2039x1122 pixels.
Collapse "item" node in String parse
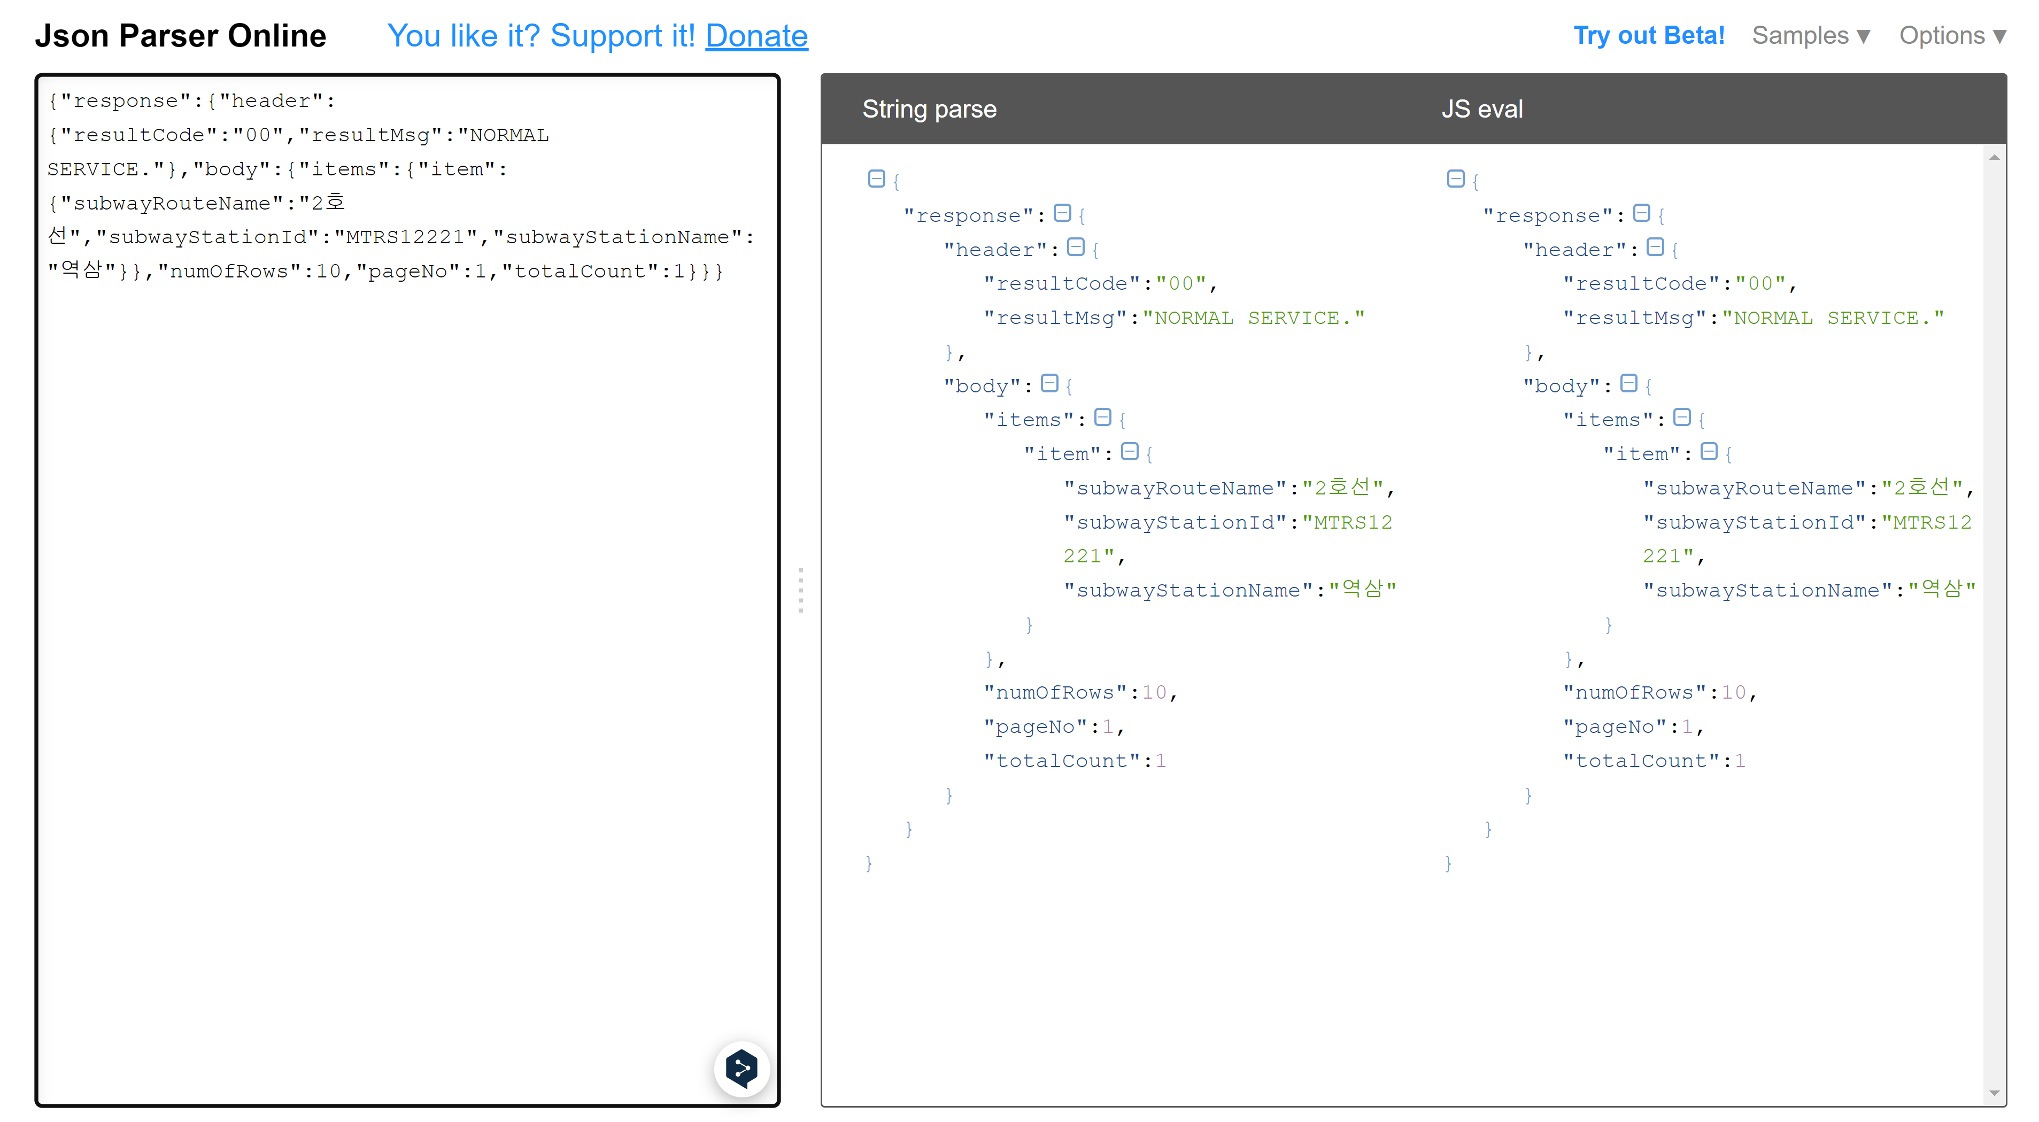1130,452
